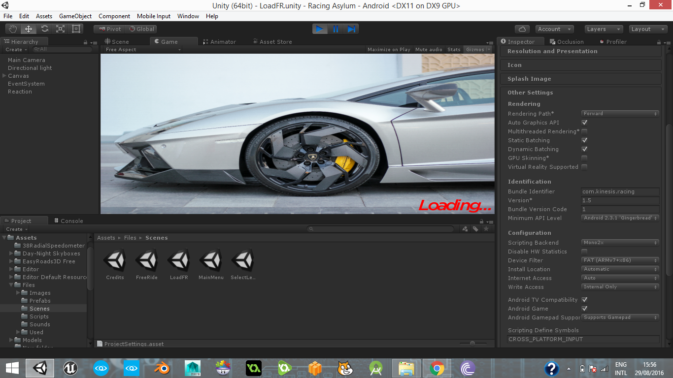Open Minimum API Level dropdown
This screenshot has width=673, height=378.
click(620, 218)
